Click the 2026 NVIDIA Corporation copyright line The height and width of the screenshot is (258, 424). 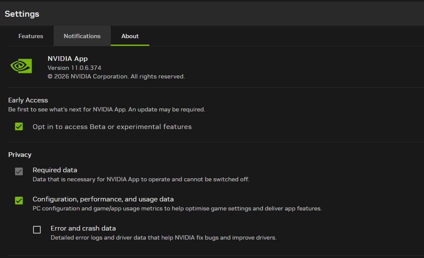point(116,76)
